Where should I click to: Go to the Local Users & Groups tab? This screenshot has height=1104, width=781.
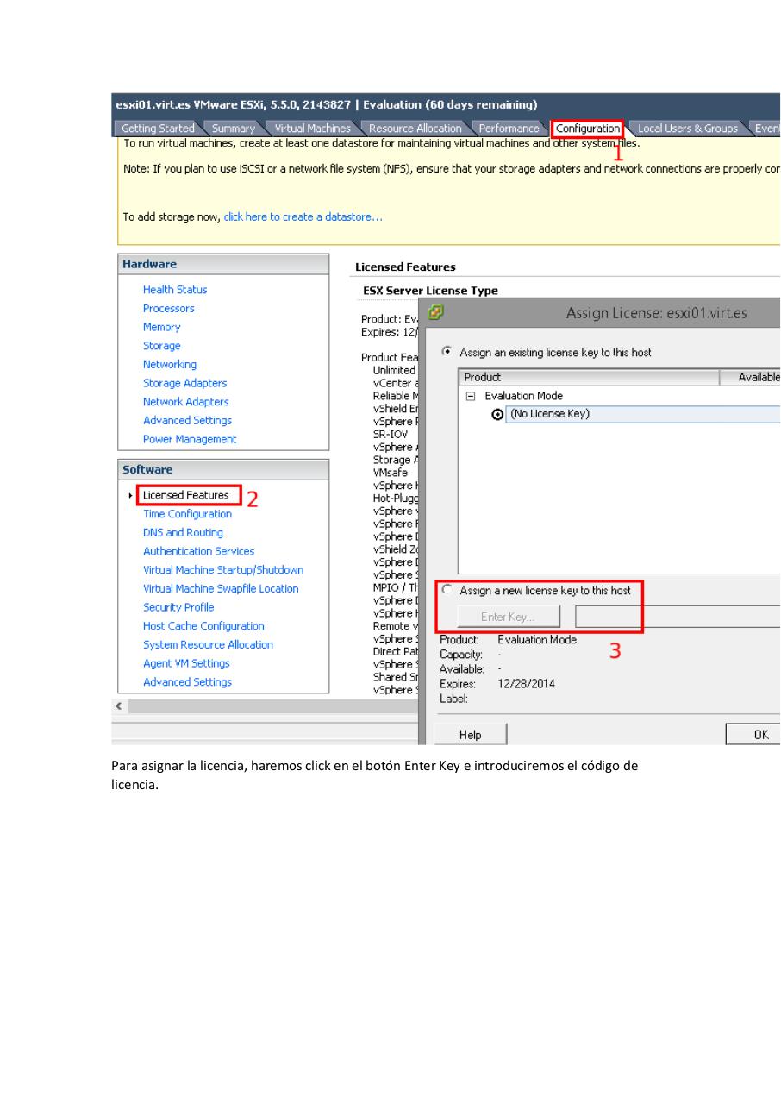687,129
